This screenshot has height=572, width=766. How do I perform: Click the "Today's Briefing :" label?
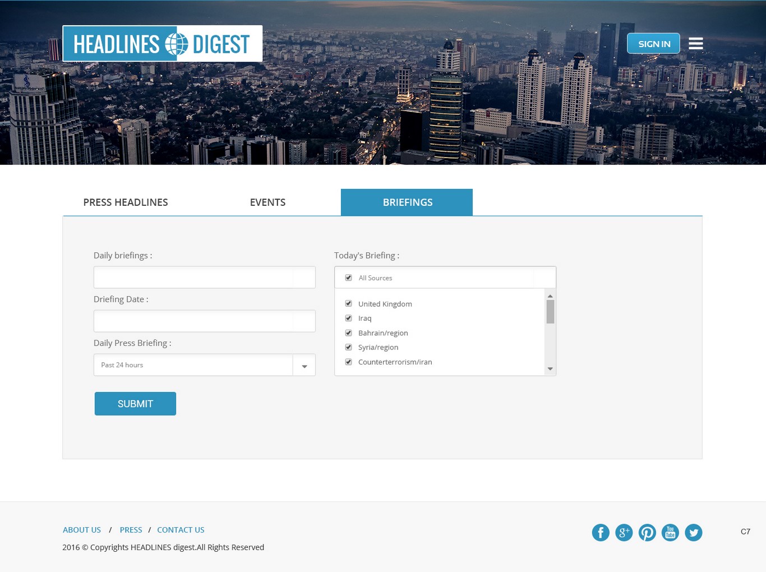coord(367,255)
